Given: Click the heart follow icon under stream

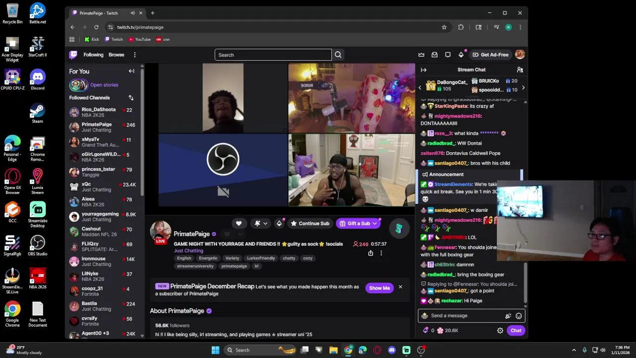Looking at the screenshot, I should (238, 223).
